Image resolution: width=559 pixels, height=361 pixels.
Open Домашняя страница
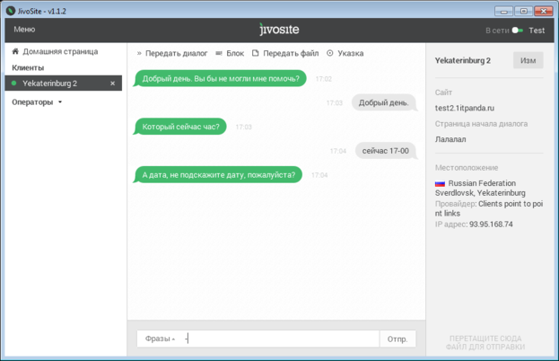click(x=60, y=52)
